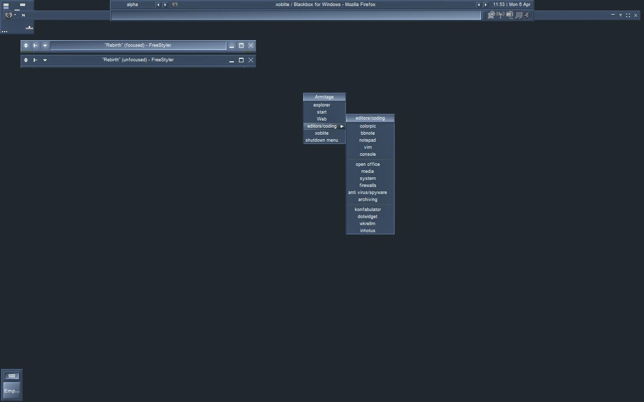
Task: Toggle up/down shade on the focused Rebirth window
Action: click(26, 46)
